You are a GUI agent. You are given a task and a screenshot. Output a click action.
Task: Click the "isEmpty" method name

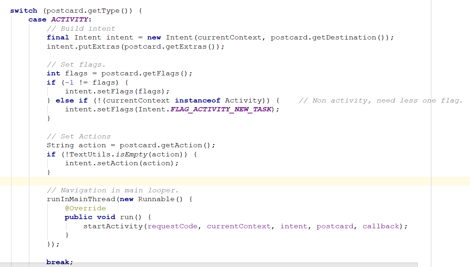point(131,154)
